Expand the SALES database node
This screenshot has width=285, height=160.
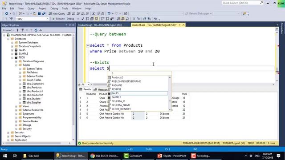click(x=12, y=50)
